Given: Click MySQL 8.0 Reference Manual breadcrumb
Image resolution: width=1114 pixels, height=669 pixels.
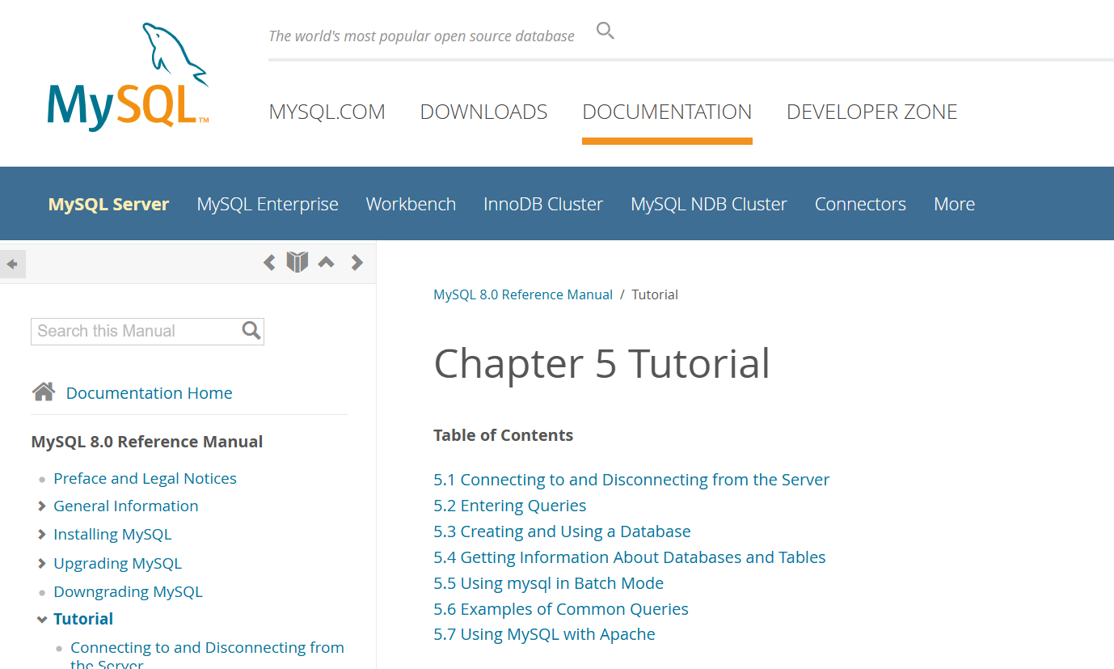Looking at the screenshot, I should (x=523, y=294).
